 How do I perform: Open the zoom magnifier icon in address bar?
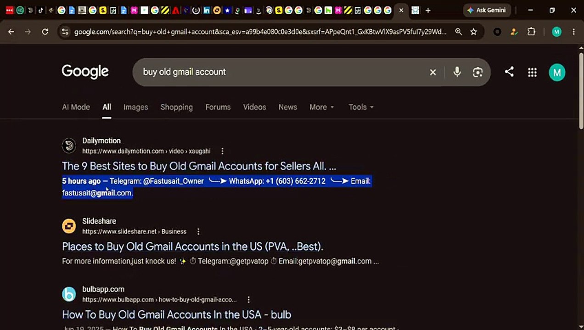(x=458, y=32)
